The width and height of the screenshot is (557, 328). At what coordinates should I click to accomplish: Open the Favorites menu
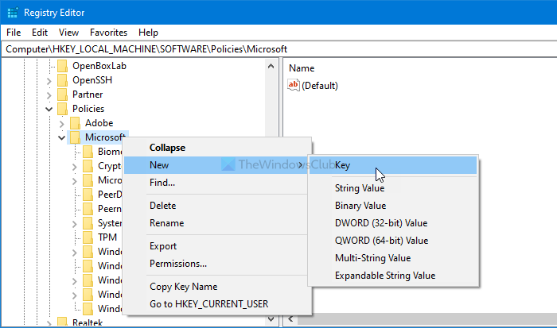tap(108, 33)
